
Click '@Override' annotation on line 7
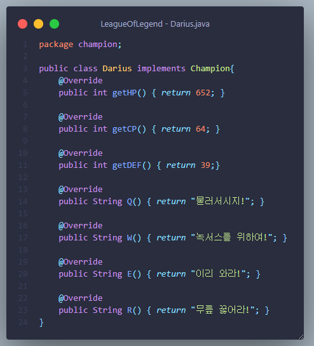coord(81,117)
